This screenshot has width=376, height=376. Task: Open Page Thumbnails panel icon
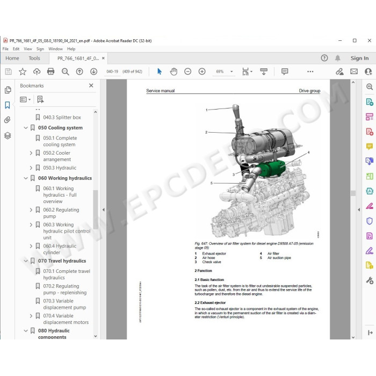(8, 90)
